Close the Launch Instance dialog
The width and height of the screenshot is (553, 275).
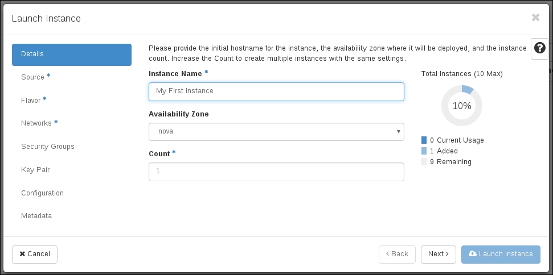point(535,18)
